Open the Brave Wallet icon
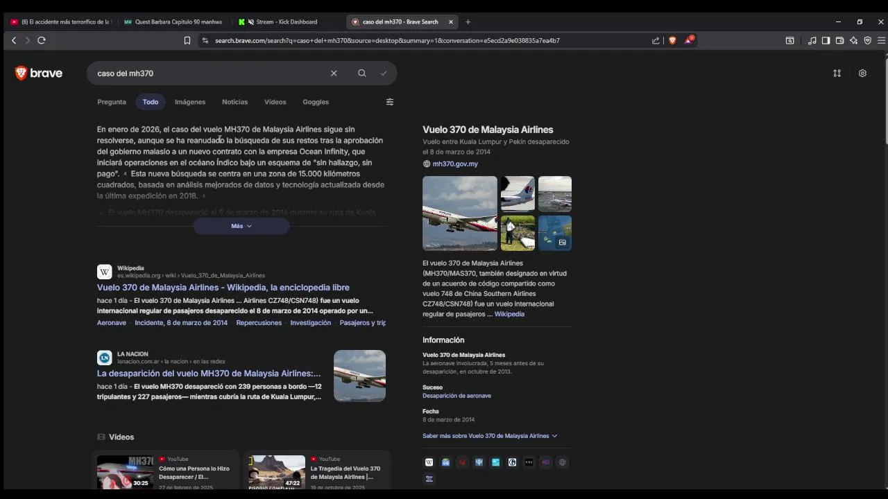 coord(839,40)
